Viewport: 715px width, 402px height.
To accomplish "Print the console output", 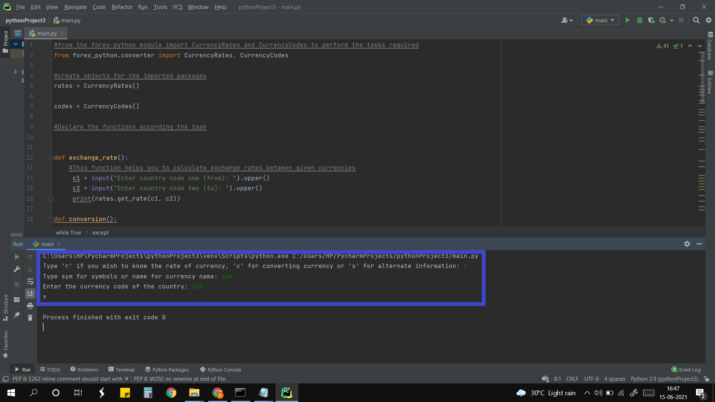I will [30, 306].
